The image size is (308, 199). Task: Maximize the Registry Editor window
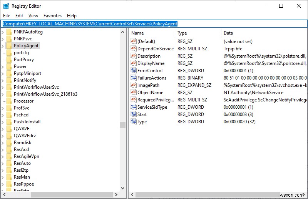click(x=281, y=6)
